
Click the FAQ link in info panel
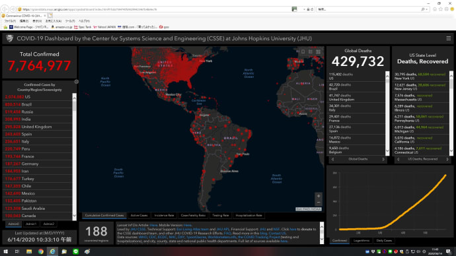point(227,233)
